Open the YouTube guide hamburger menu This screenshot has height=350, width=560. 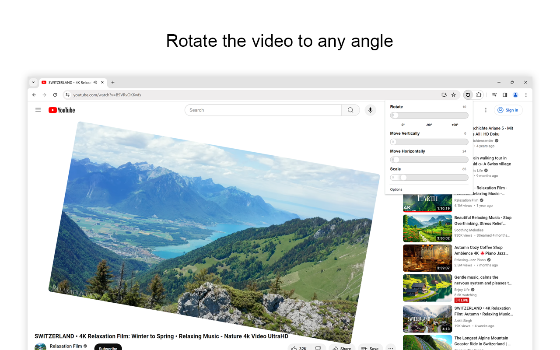(38, 110)
